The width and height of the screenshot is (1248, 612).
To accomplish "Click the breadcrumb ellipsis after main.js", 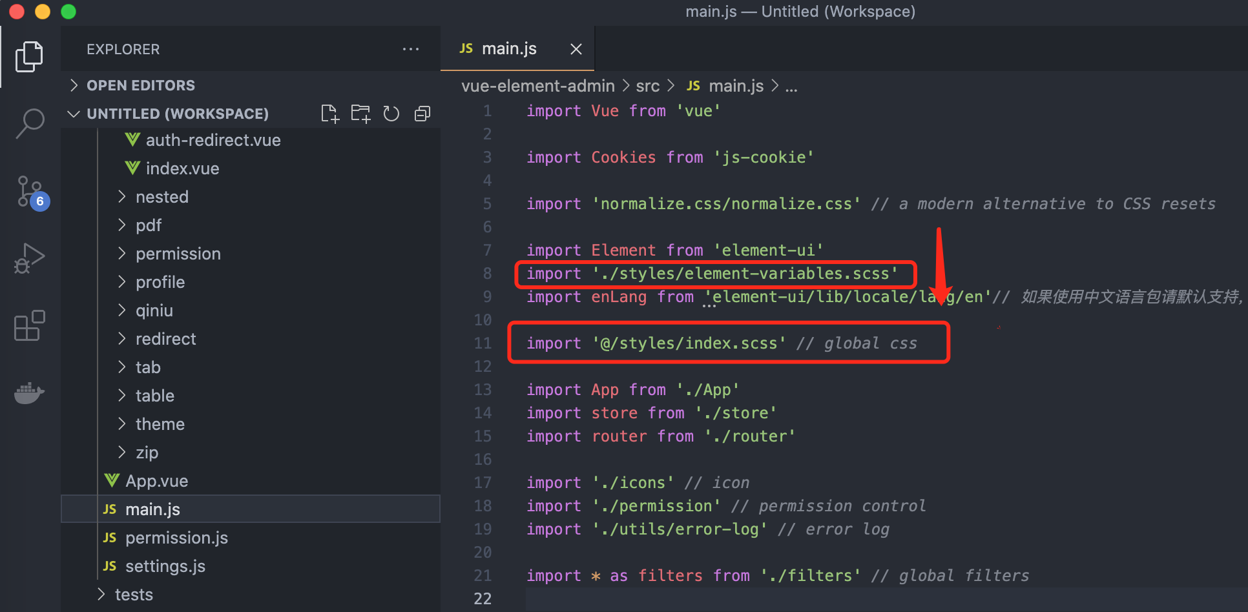I will click(x=791, y=88).
